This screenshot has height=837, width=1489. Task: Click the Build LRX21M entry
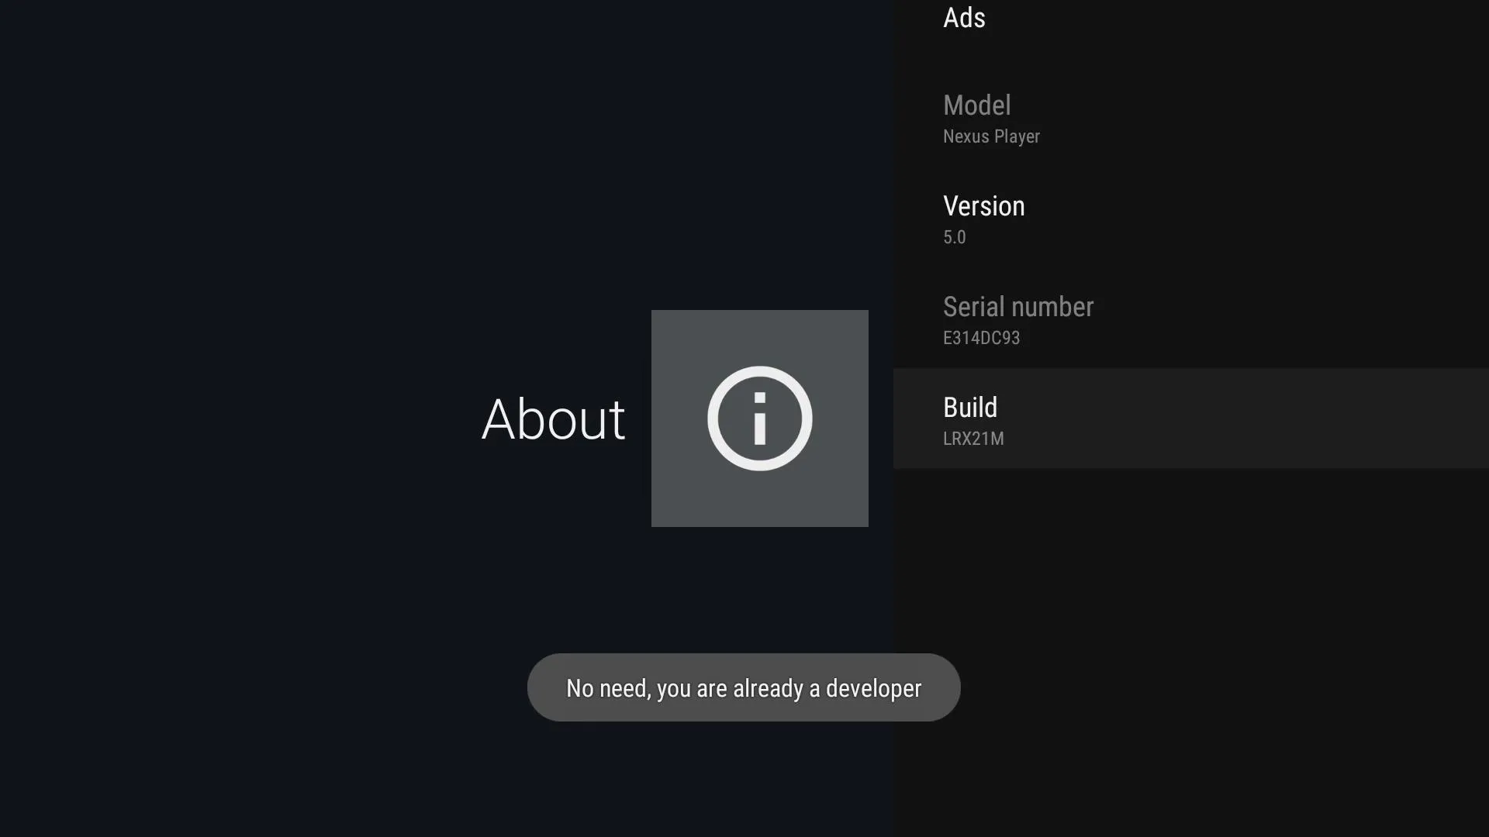1191,418
